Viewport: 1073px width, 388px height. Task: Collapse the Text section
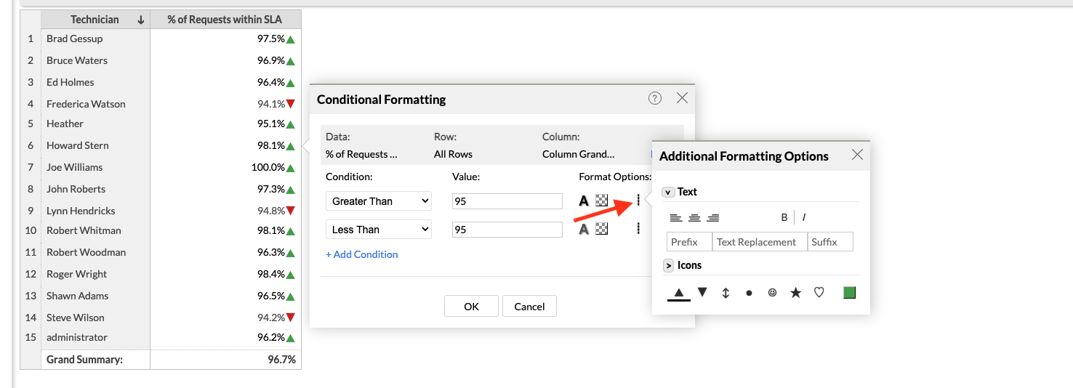pyautogui.click(x=668, y=193)
